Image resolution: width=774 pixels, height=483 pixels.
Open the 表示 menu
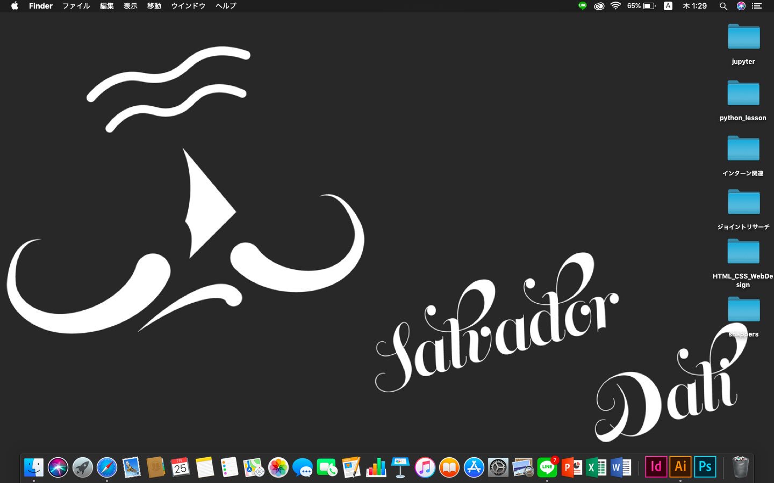pos(130,6)
